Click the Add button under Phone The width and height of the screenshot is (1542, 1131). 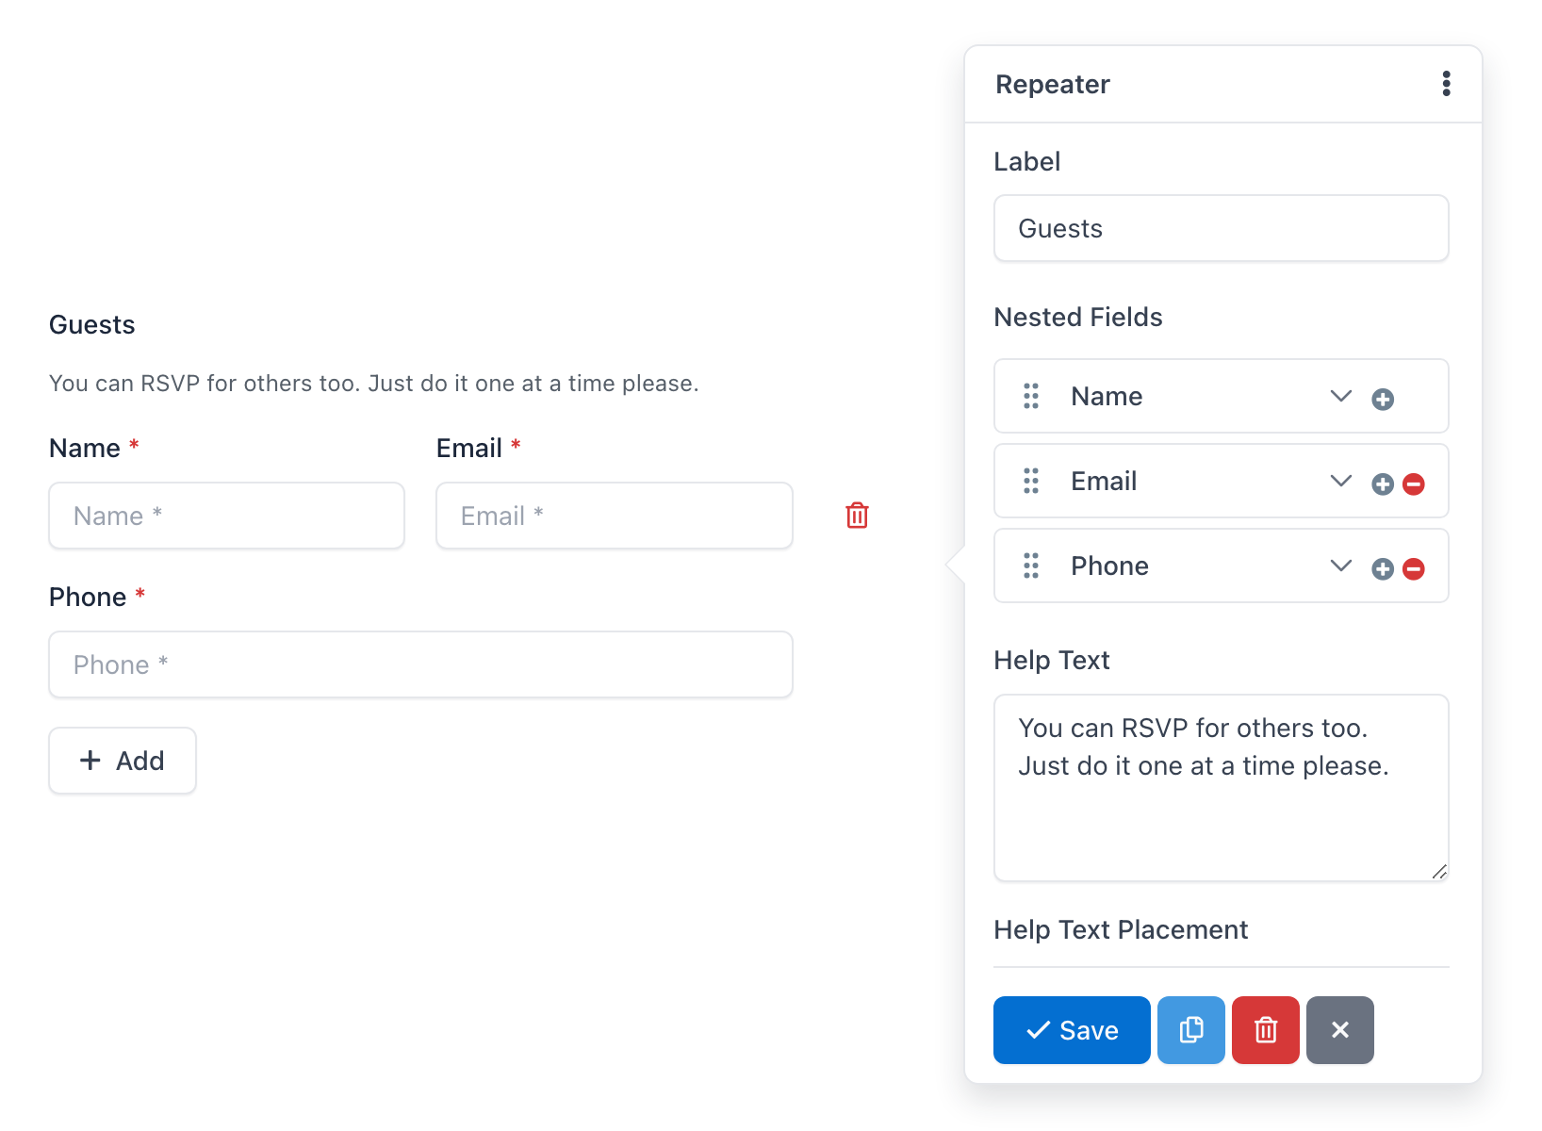123,761
